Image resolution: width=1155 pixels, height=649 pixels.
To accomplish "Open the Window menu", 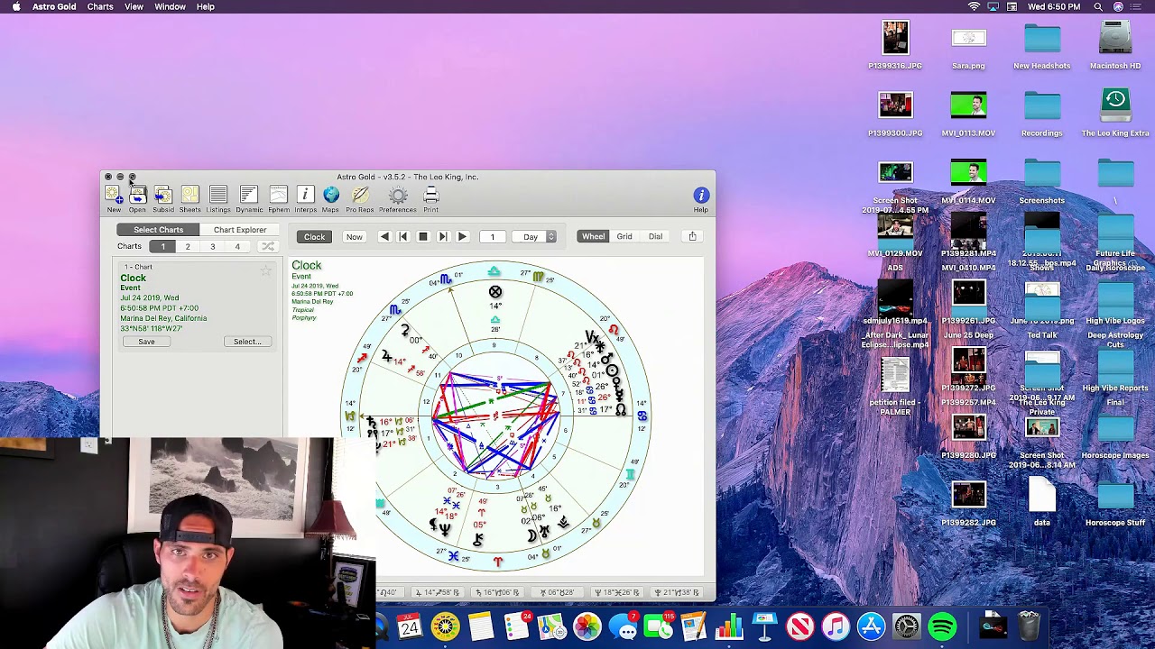I will [170, 6].
